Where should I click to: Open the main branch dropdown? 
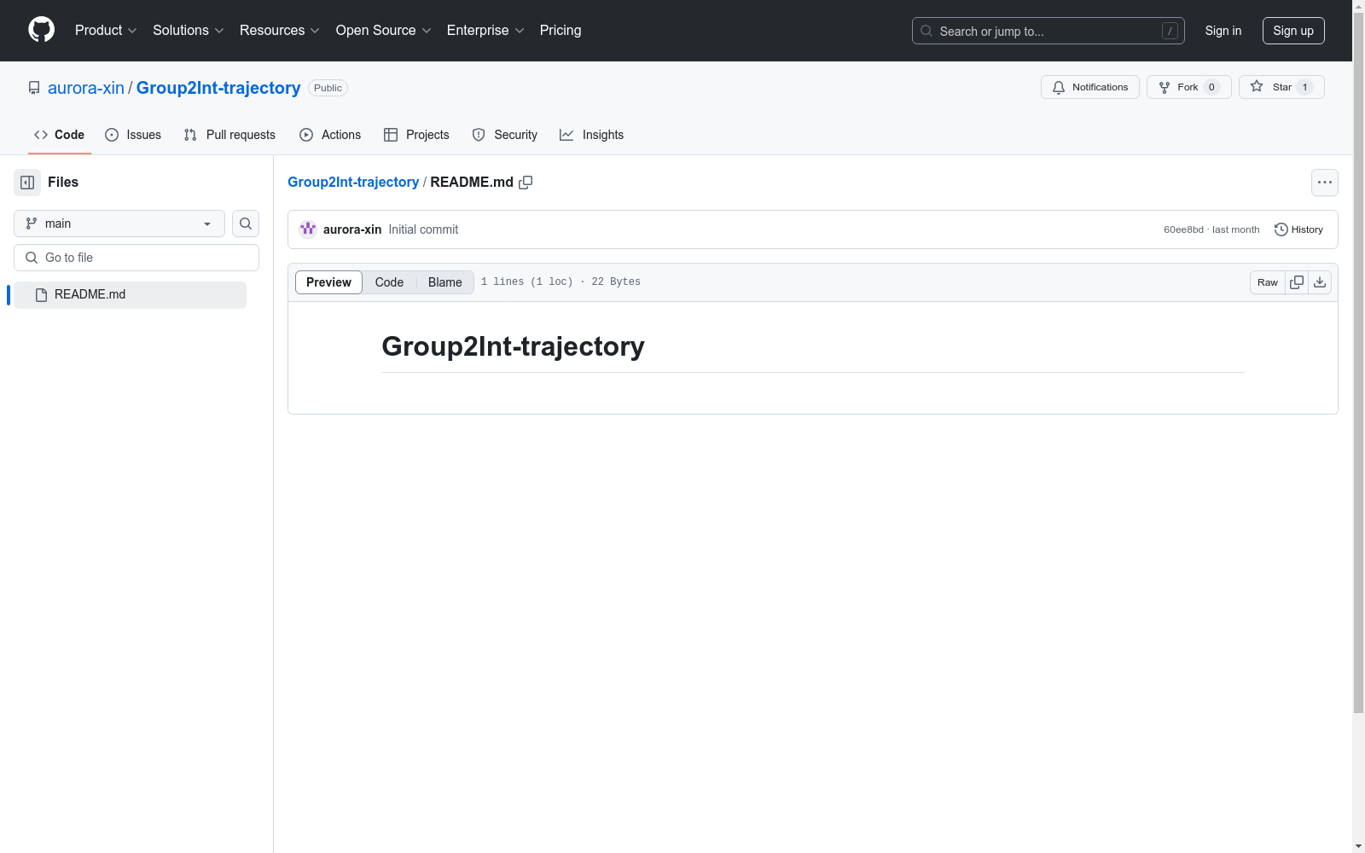119,223
